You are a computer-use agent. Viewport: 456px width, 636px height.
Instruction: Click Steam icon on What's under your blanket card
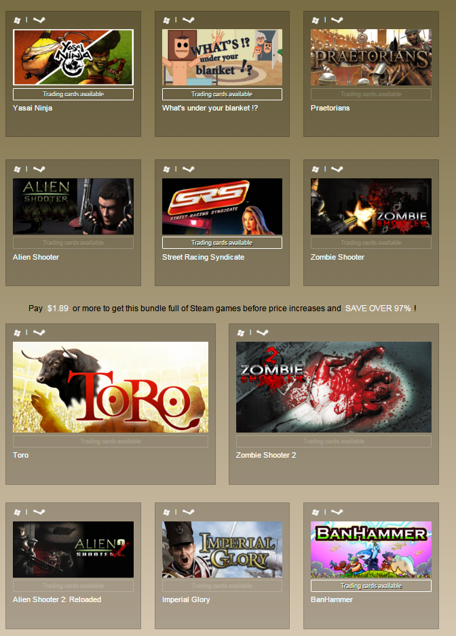[x=188, y=20]
